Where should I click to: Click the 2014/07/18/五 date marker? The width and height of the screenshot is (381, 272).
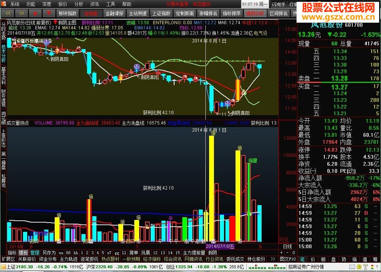(x=220, y=246)
